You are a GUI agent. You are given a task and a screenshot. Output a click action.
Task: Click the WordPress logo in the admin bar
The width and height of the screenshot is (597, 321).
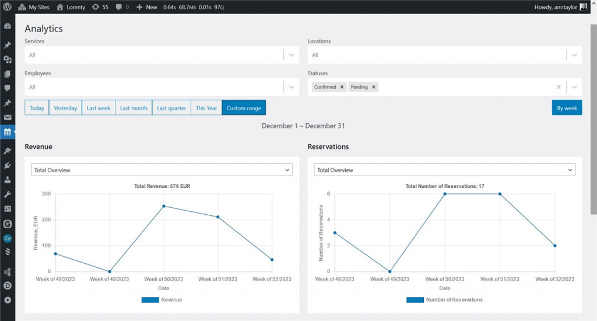point(8,7)
